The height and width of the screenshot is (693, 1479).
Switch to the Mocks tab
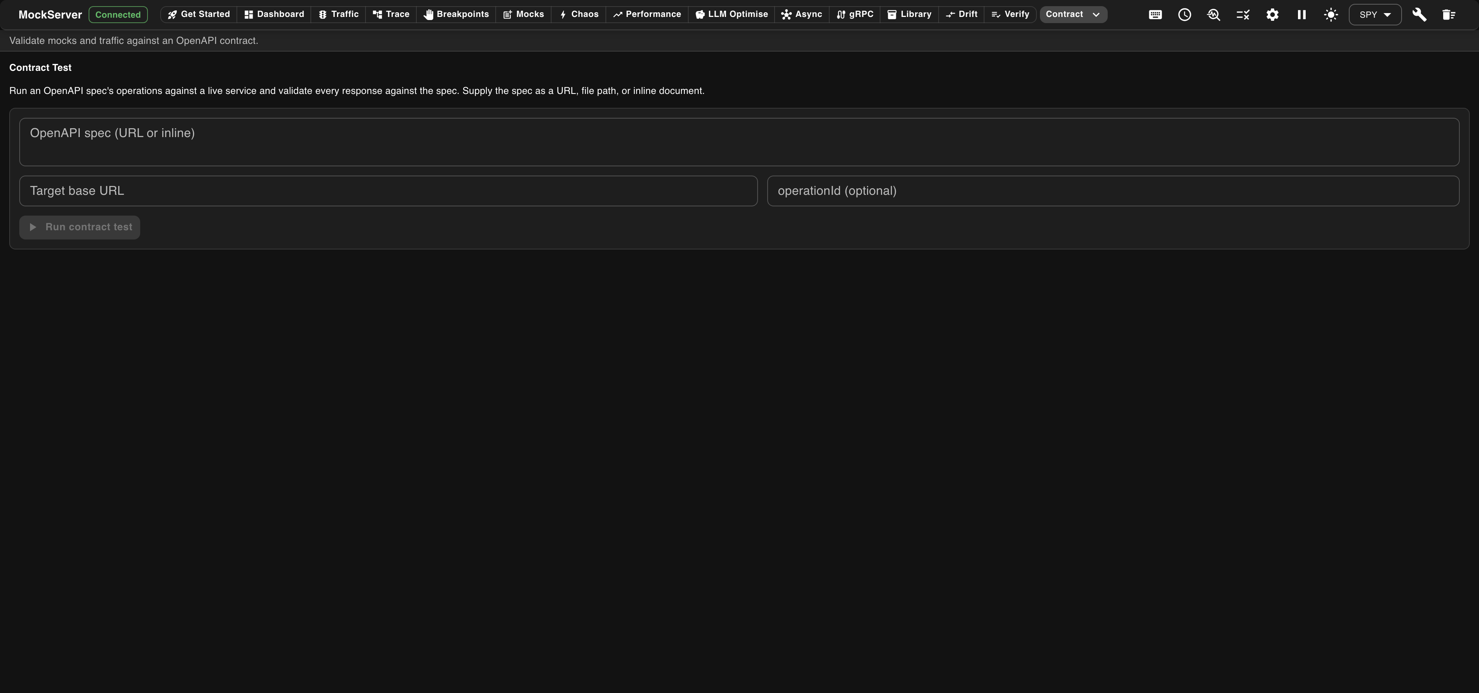(x=524, y=14)
